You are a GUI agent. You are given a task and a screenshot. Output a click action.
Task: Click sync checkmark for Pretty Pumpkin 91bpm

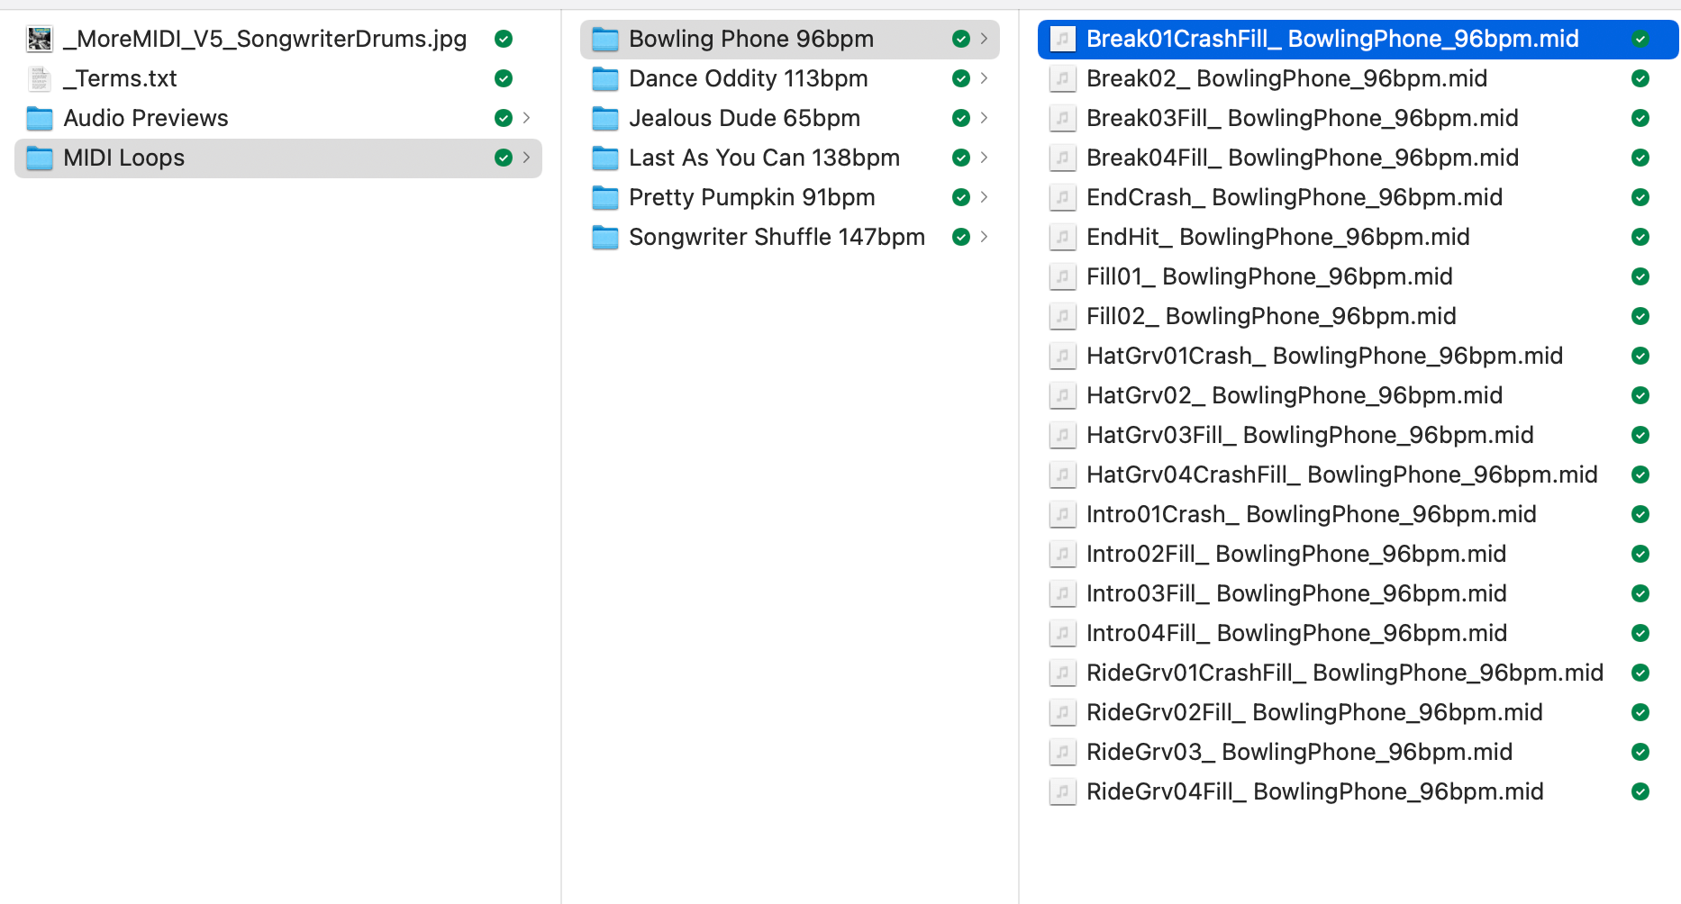point(961,197)
